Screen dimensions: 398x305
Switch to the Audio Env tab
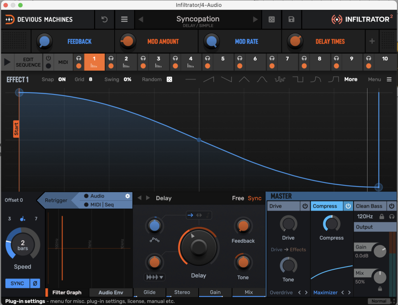point(111,293)
